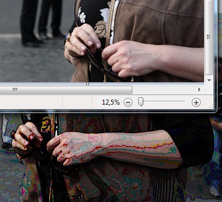Click the posterized hand gripping sunglasses below the window
The image size is (222, 202).
[x=27, y=137]
